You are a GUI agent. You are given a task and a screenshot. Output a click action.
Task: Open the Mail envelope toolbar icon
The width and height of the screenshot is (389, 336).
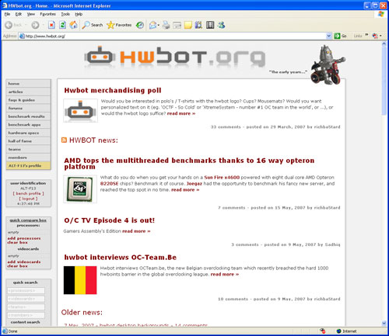[153, 25]
